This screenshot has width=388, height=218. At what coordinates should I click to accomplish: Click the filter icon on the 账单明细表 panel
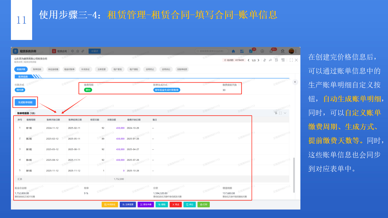pos(276,113)
